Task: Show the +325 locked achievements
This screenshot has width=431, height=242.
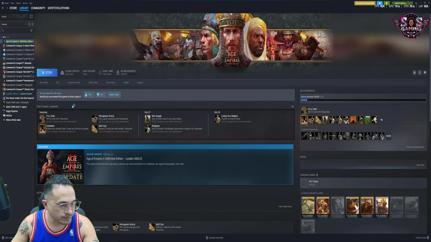Action: 388,136
